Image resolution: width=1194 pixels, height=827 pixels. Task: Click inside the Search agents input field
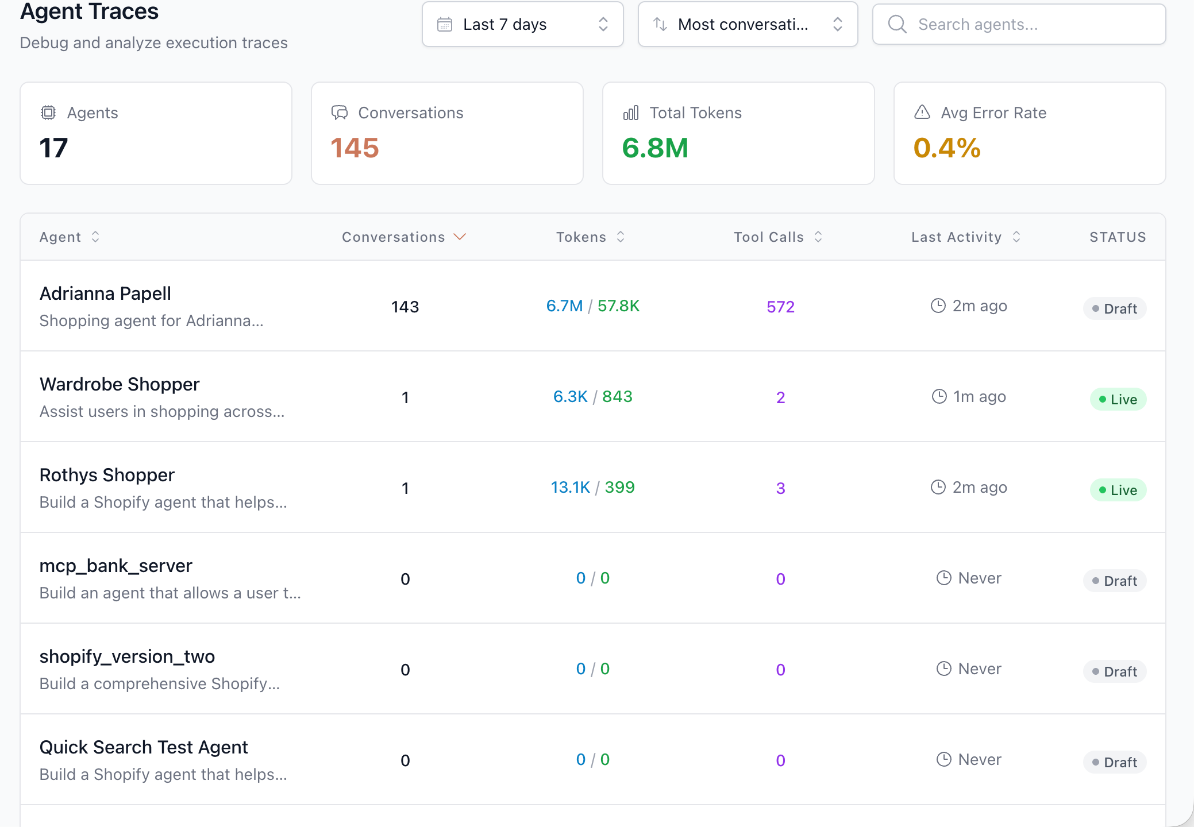point(1006,24)
